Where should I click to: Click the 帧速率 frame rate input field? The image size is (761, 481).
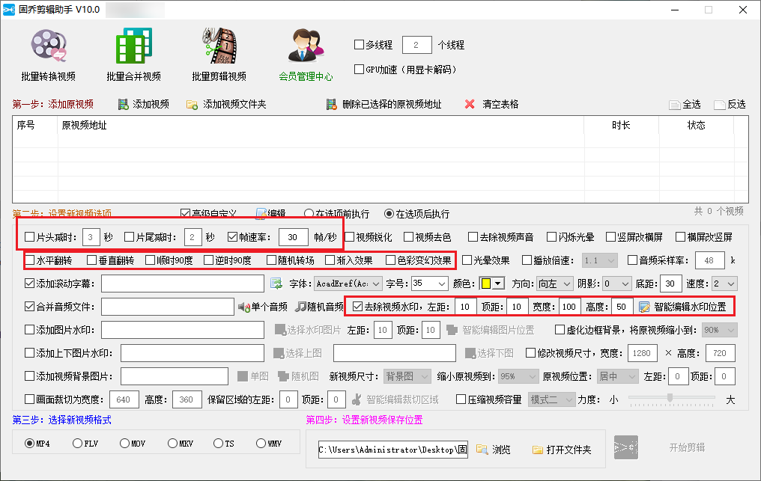coord(294,237)
